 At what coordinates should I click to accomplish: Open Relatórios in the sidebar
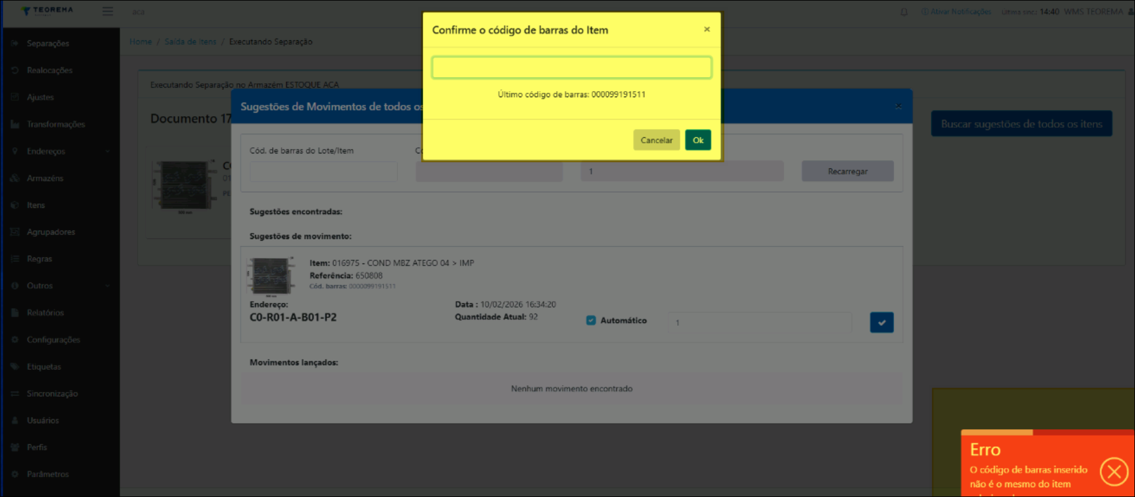tap(45, 312)
